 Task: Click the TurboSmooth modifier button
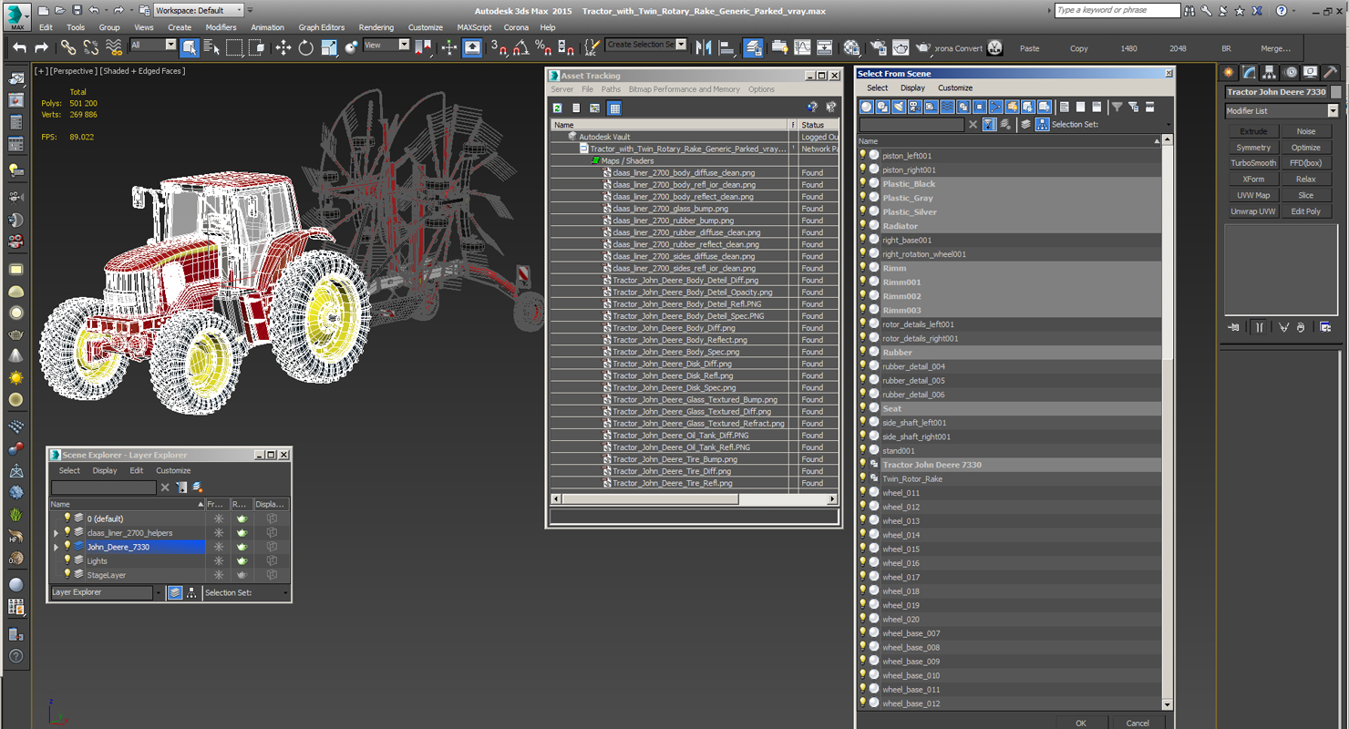pos(1253,163)
